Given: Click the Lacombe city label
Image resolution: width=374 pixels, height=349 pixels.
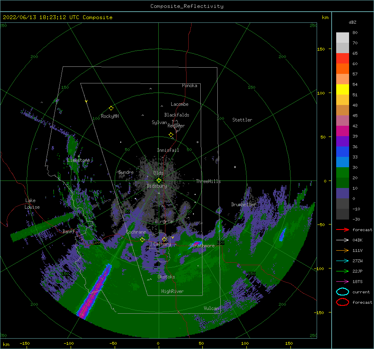Looking at the screenshot, I should [x=180, y=104].
